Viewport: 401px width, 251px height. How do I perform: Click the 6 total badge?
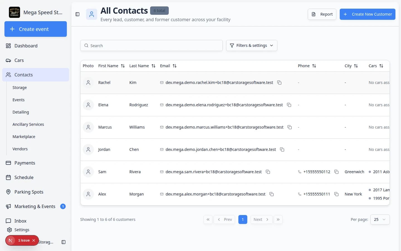[x=159, y=11]
